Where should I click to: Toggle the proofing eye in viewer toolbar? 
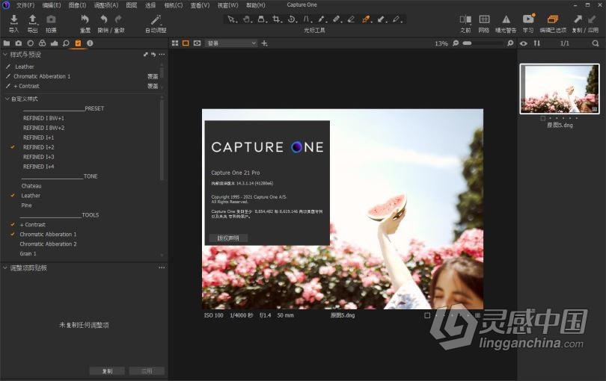tap(197, 43)
